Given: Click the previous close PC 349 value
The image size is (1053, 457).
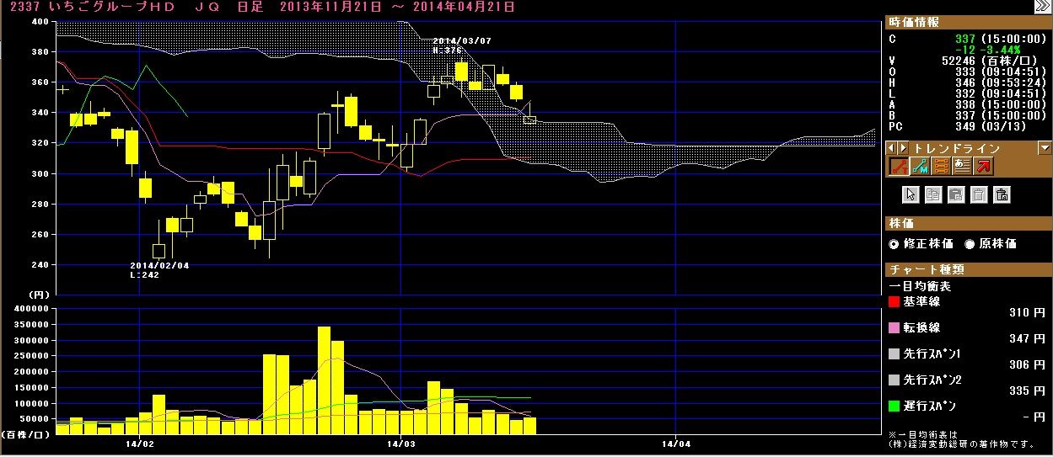Looking at the screenshot, I should 964,126.
